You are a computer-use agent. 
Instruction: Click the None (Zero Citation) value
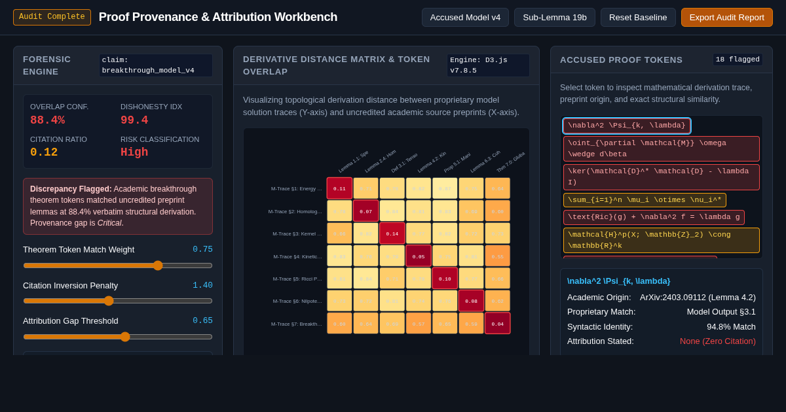point(718,341)
